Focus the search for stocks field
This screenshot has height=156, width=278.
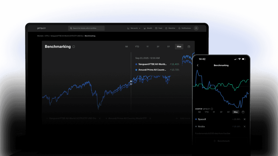[86, 28]
